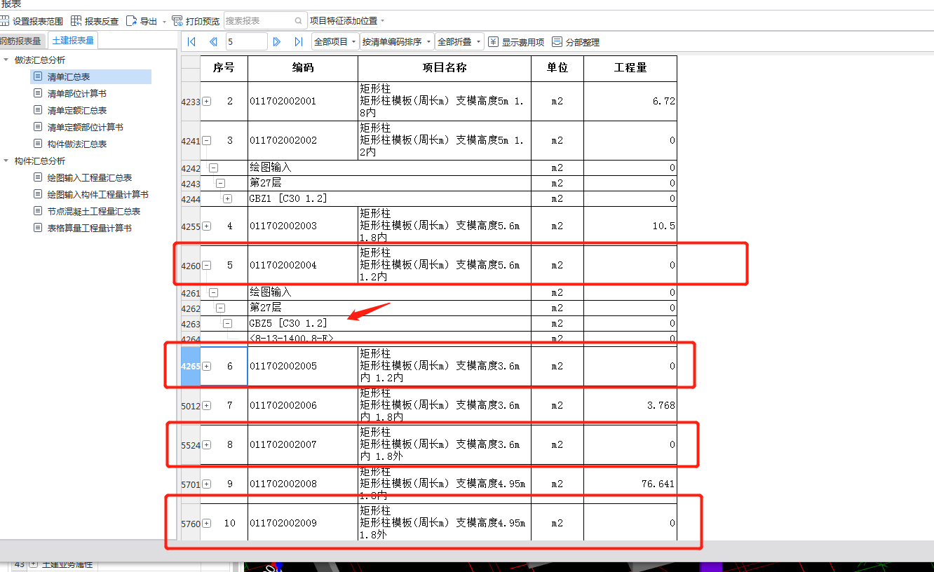Expand the GBZ1 [C30 1.2] row

227,199
